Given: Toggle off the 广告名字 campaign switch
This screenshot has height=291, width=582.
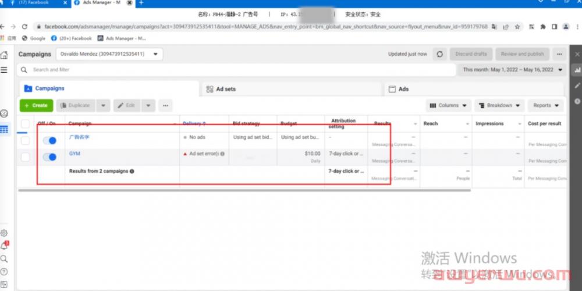Looking at the screenshot, I should (x=49, y=141).
